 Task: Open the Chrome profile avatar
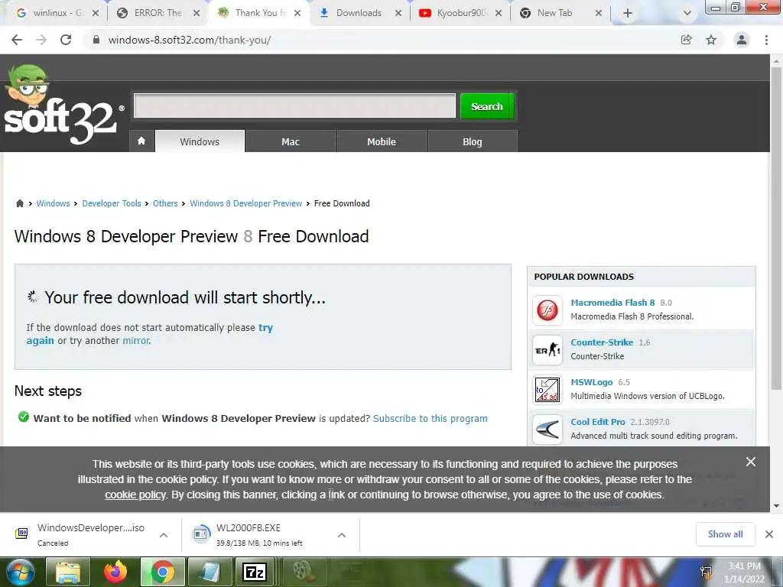[x=742, y=40]
